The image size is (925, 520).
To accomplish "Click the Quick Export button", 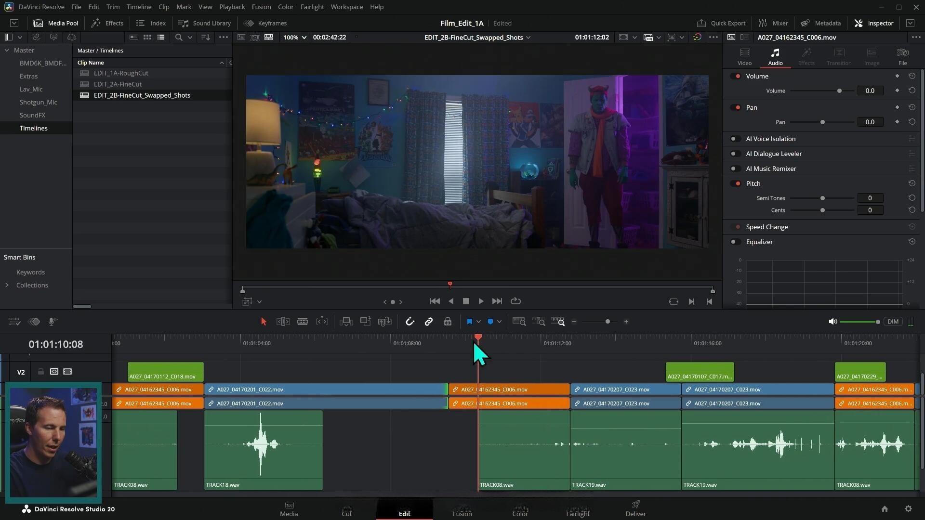I will point(721,23).
